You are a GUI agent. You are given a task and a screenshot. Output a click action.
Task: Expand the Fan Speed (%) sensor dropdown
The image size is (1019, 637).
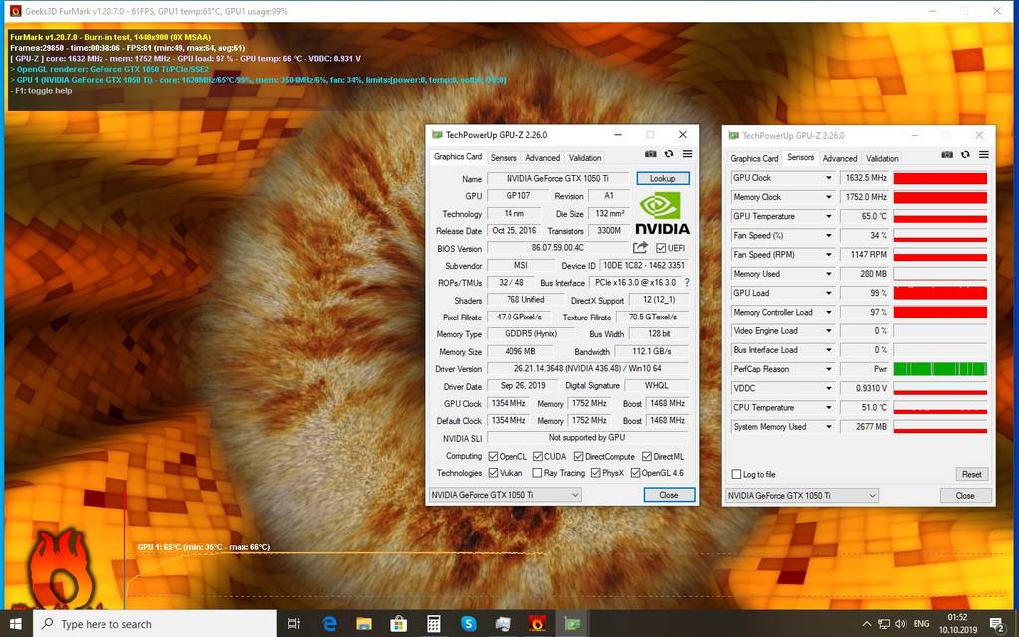tap(829, 235)
